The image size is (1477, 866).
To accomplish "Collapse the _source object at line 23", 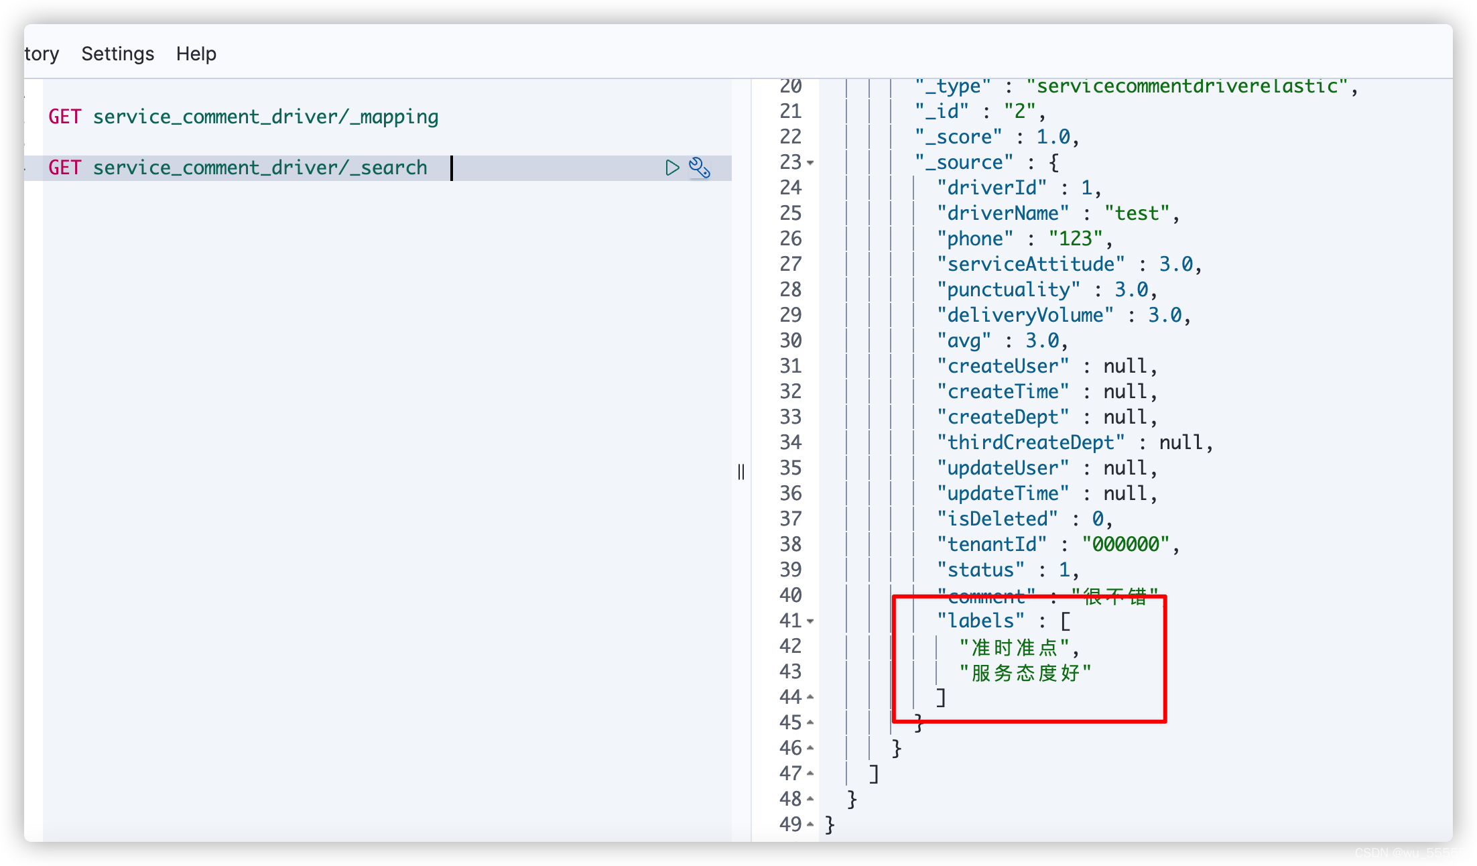I will click(x=810, y=163).
